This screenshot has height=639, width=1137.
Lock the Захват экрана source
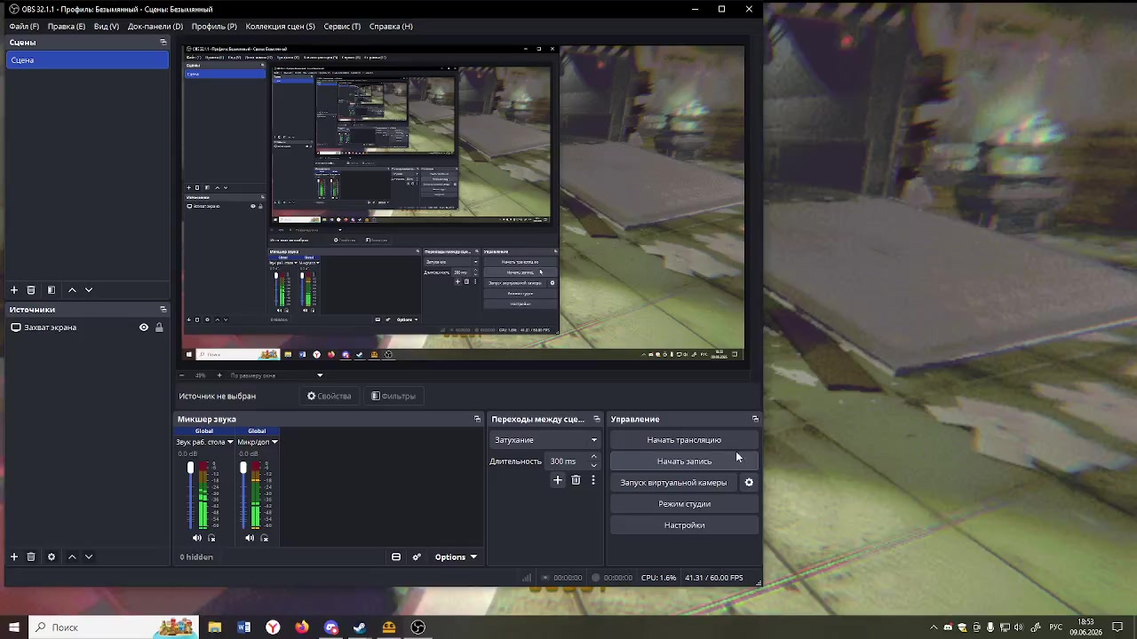click(x=159, y=327)
